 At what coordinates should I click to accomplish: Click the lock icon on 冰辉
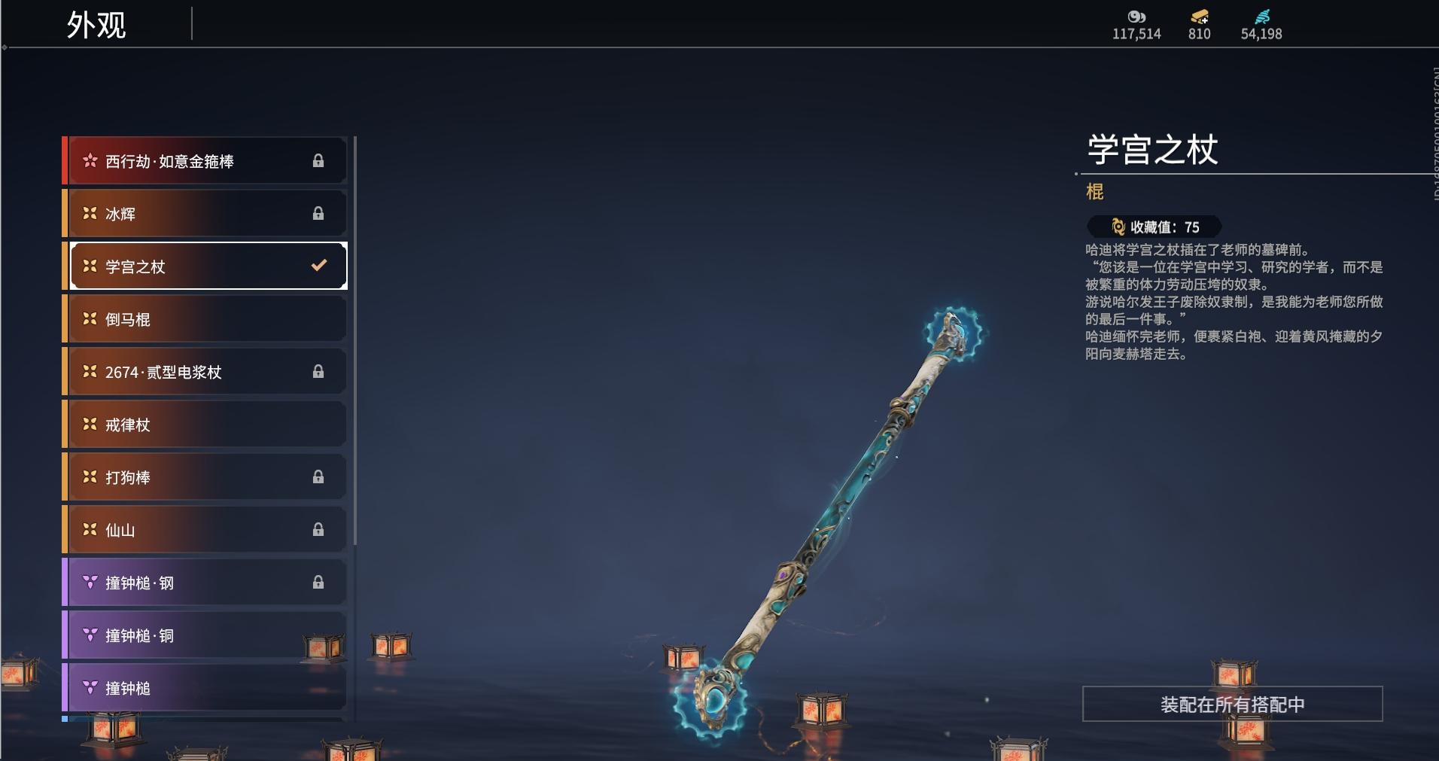click(318, 213)
